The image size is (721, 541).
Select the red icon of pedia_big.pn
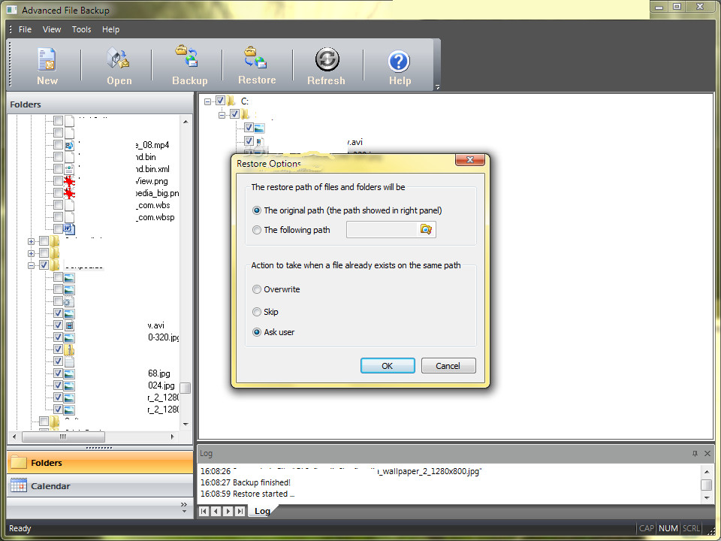click(x=69, y=193)
